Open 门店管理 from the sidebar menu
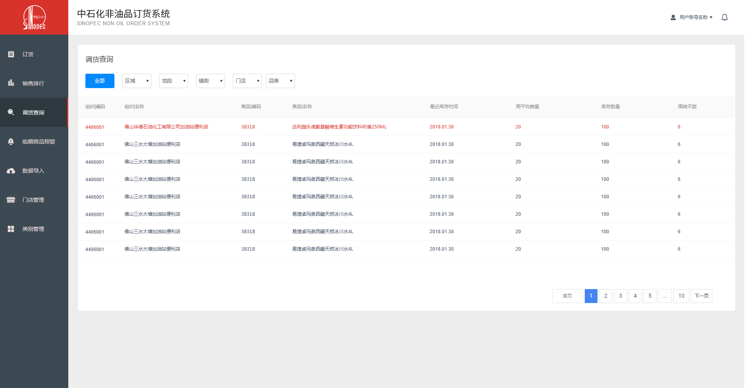 point(33,200)
